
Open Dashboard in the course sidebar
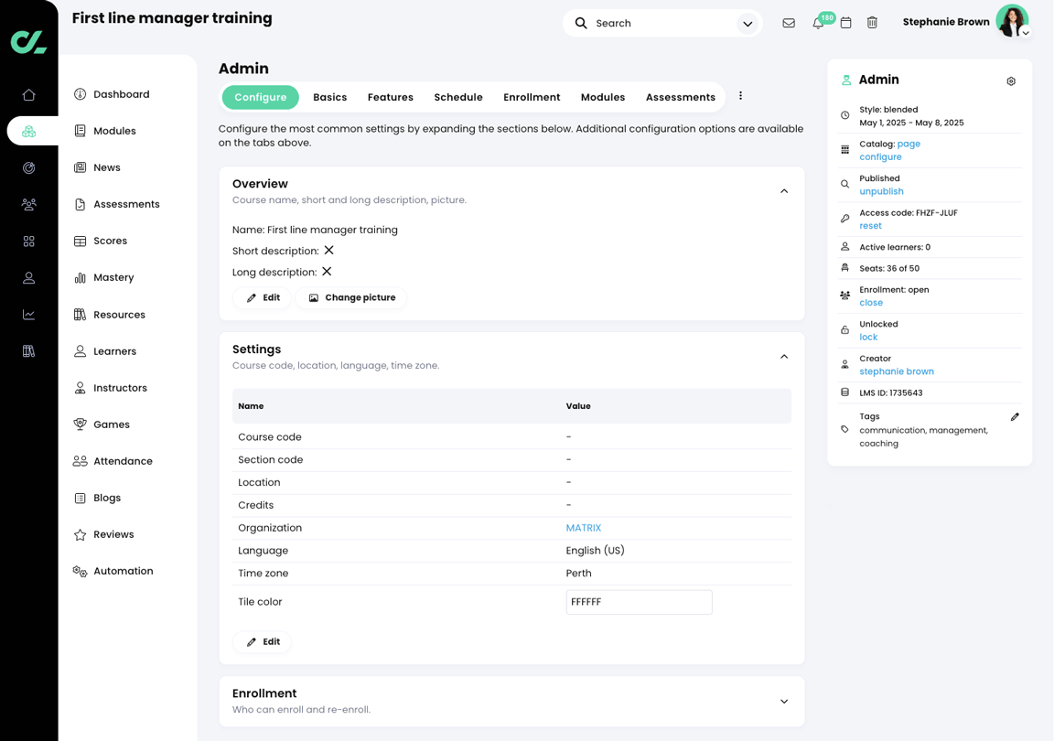click(x=112, y=94)
